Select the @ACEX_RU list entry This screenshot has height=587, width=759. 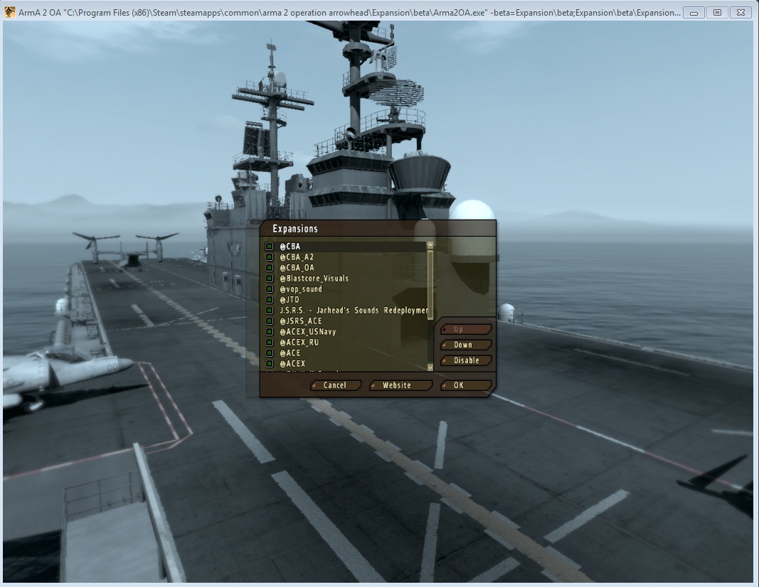pos(345,343)
